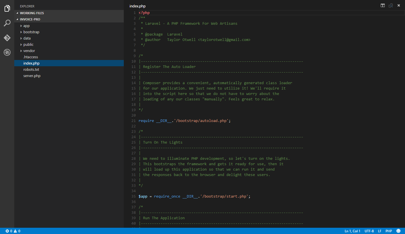
Task: Click the @package Laravel comment line
Action: click(162, 34)
